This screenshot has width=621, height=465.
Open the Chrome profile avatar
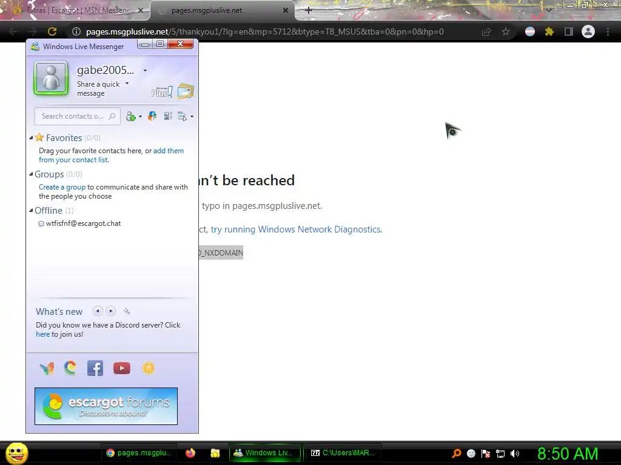pyautogui.click(x=588, y=31)
